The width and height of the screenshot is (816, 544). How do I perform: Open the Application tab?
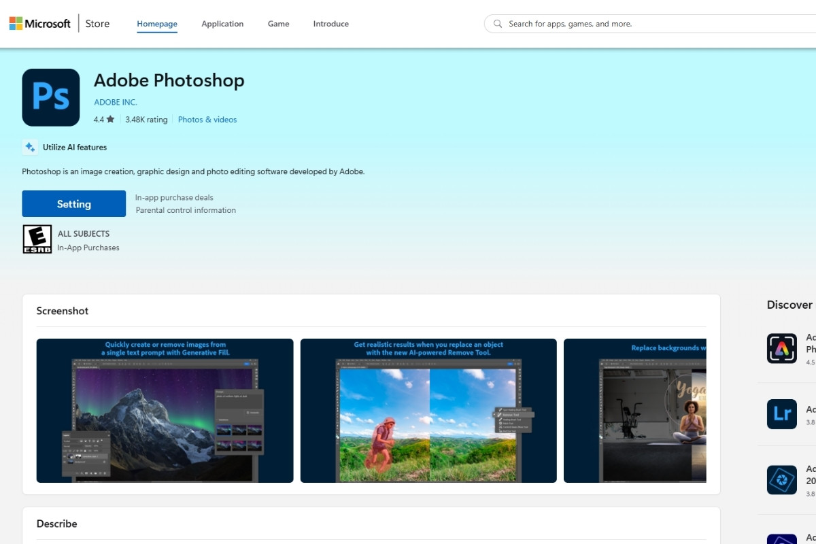coord(222,24)
